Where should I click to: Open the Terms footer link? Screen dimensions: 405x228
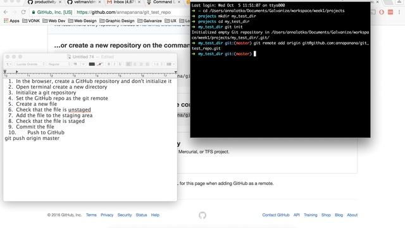pyautogui.click(x=91, y=215)
